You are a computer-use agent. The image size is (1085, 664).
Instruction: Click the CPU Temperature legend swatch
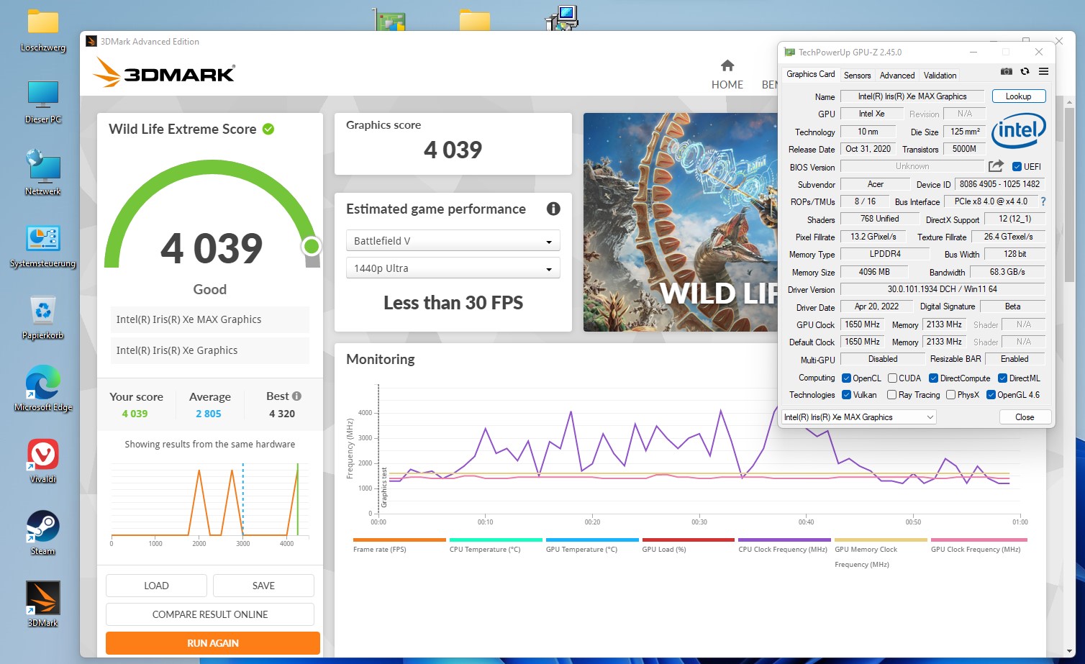496,540
